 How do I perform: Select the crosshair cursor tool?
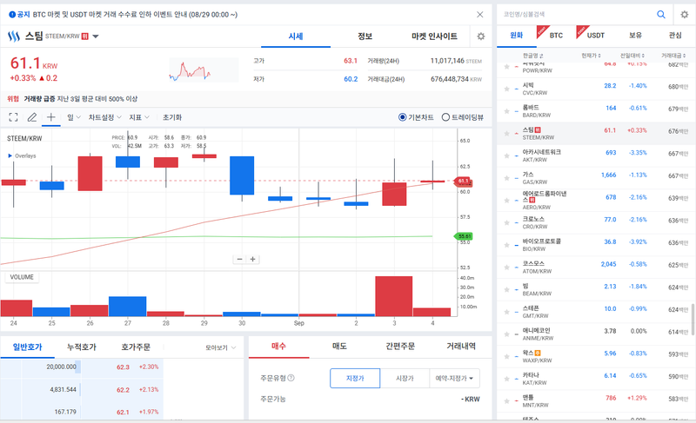pyautogui.click(x=51, y=117)
